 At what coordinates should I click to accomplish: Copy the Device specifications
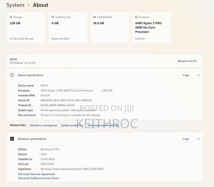(186, 75)
